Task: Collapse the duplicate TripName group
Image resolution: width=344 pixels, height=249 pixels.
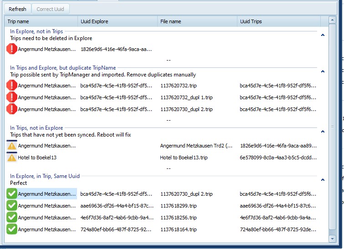Action: tap(323, 71)
